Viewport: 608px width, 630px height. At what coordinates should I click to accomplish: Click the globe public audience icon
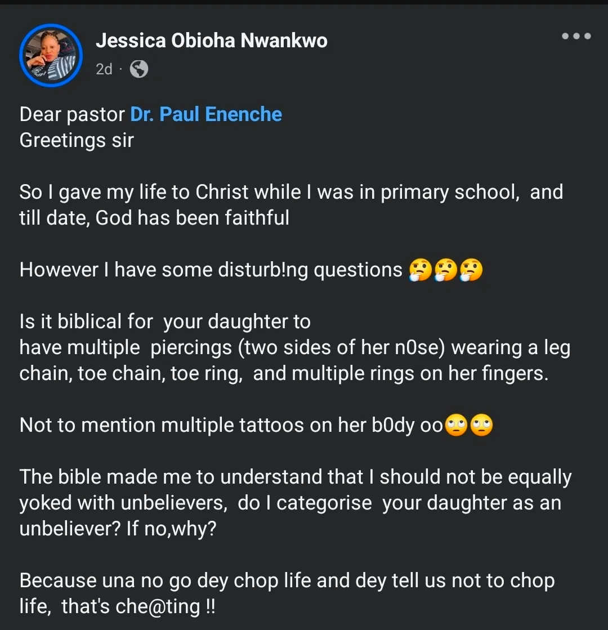[138, 69]
